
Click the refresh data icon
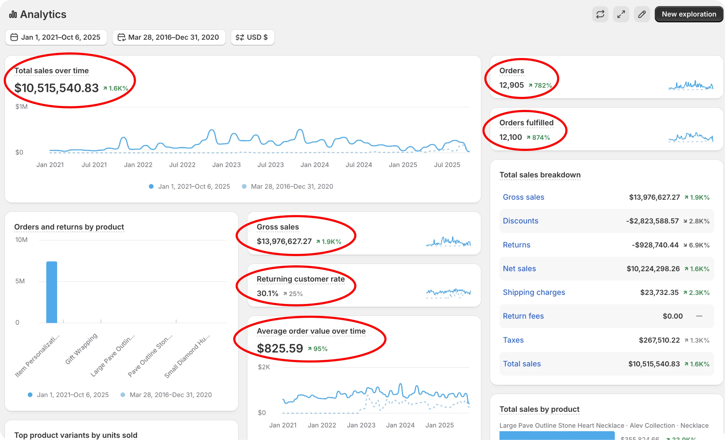point(600,14)
